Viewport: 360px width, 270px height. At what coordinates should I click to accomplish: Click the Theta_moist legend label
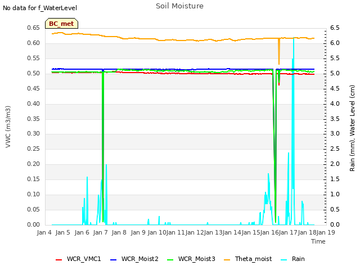click(x=253, y=259)
